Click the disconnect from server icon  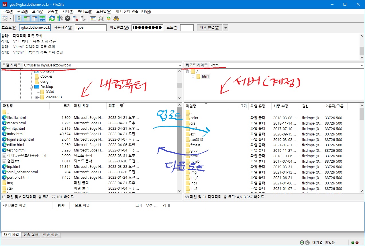(x=76, y=18)
